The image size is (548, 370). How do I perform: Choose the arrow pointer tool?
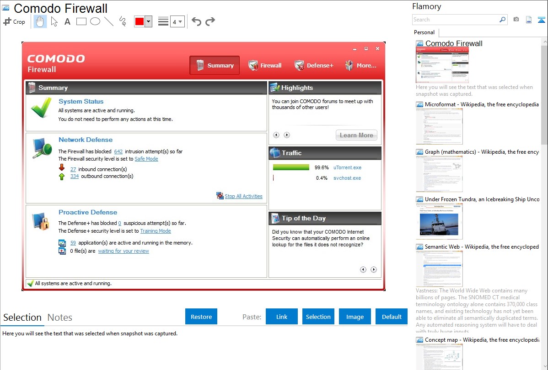click(54, 21)
